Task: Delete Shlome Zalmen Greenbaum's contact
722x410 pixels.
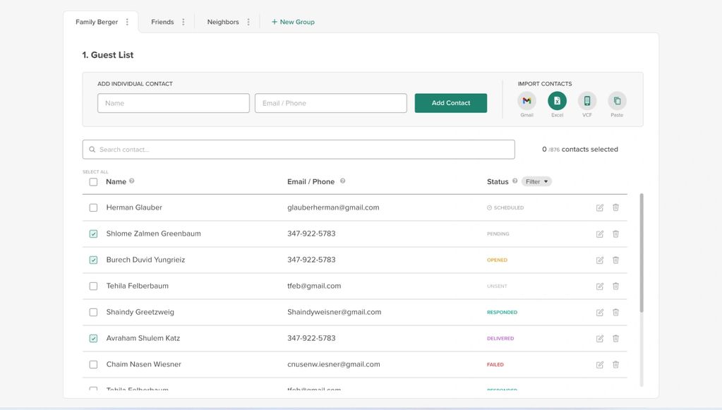Action: point(615,234)
